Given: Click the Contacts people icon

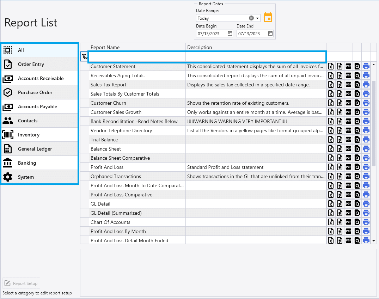Looking at the screenshot, I should point(8,120).
